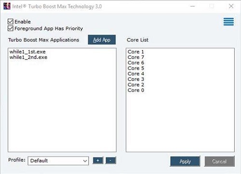Open the Default profile combo box
Viewport: 241px width, 174px height.
[58, 161]
